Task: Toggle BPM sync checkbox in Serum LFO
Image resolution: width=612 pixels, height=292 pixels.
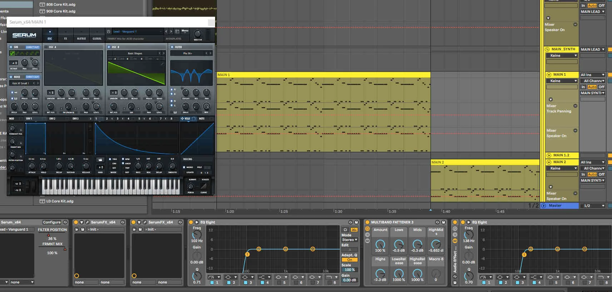Action: pyautogui.click(x=123, y=159)
